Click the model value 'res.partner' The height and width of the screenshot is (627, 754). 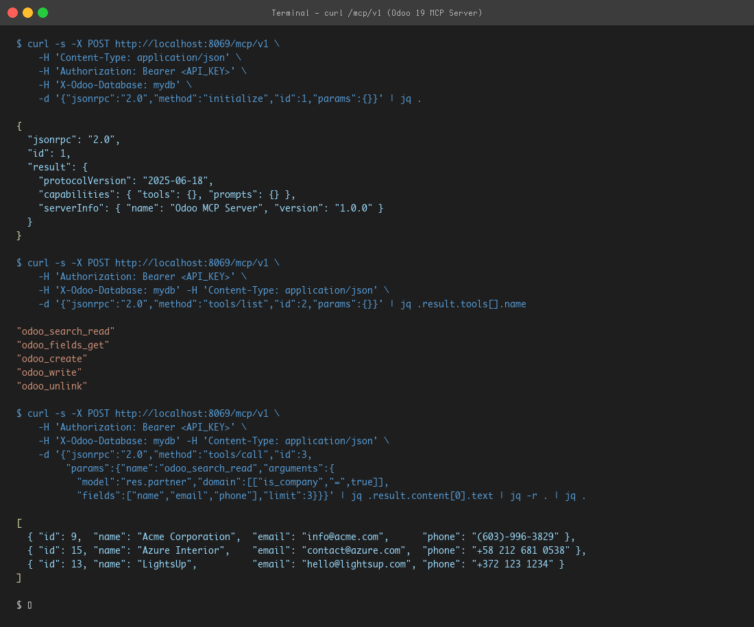[x=156, y=482]
